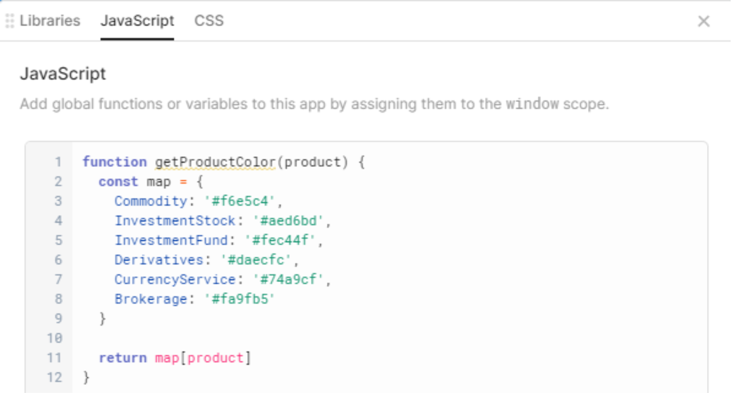Image resolution: width=731 pixels, height=393 pixels.
Task: Click the InvestmentStock property name
Action: click(175, 221)
